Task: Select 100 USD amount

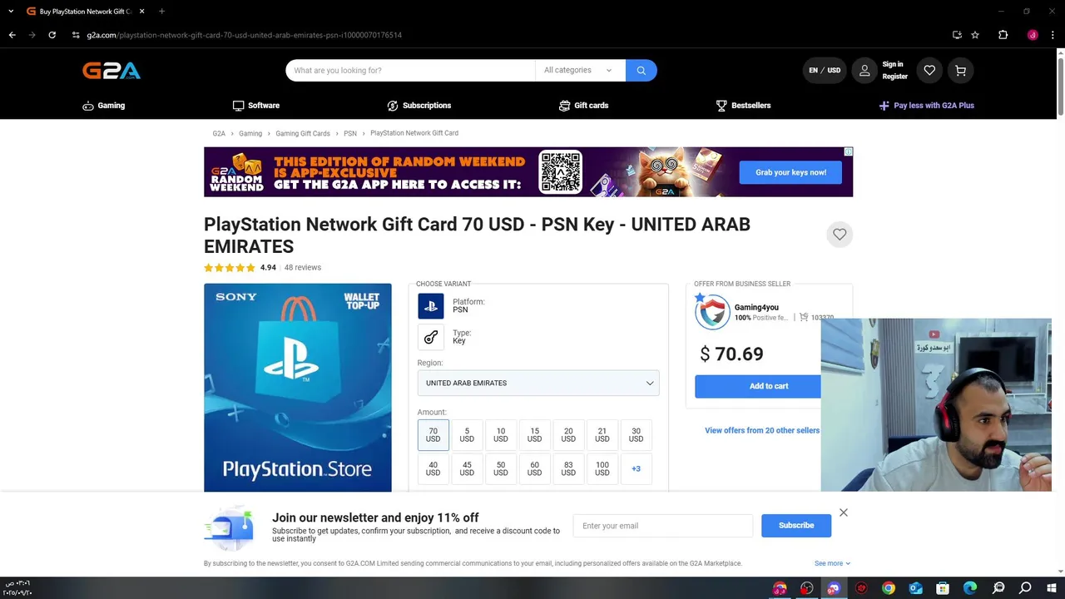Action: 602,468
